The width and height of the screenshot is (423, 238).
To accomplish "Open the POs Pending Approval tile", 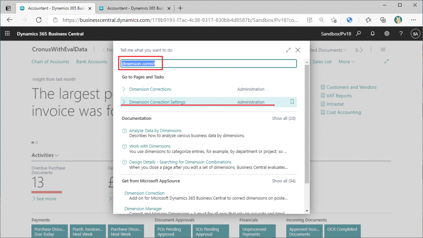I will click(173, 231).
